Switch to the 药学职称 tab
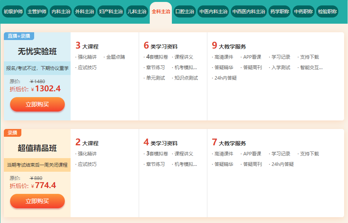The height and width of the screenshot is (223, 348). (280, 12)
